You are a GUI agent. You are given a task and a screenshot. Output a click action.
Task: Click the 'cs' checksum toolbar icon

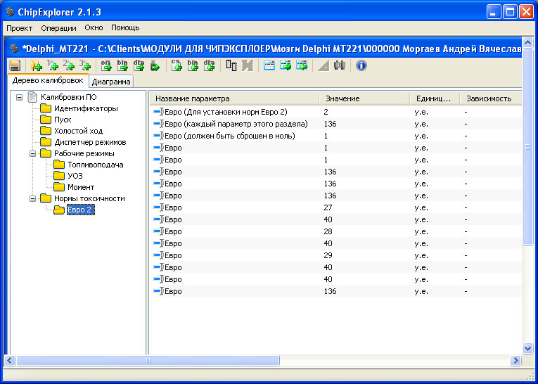(177, 65)
